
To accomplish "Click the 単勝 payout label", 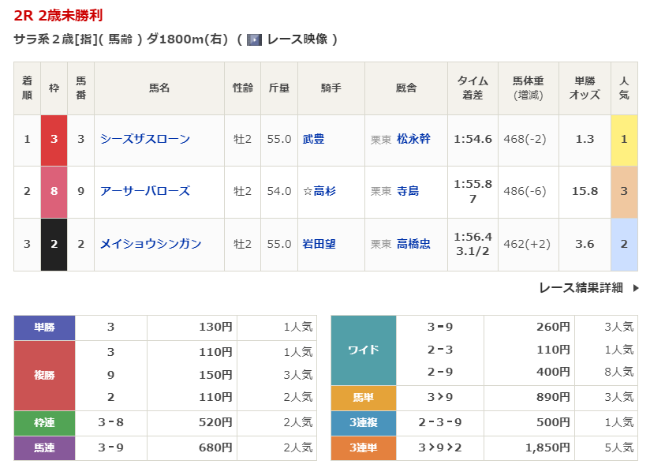I will pyautogui.click(x=45, y=327).
